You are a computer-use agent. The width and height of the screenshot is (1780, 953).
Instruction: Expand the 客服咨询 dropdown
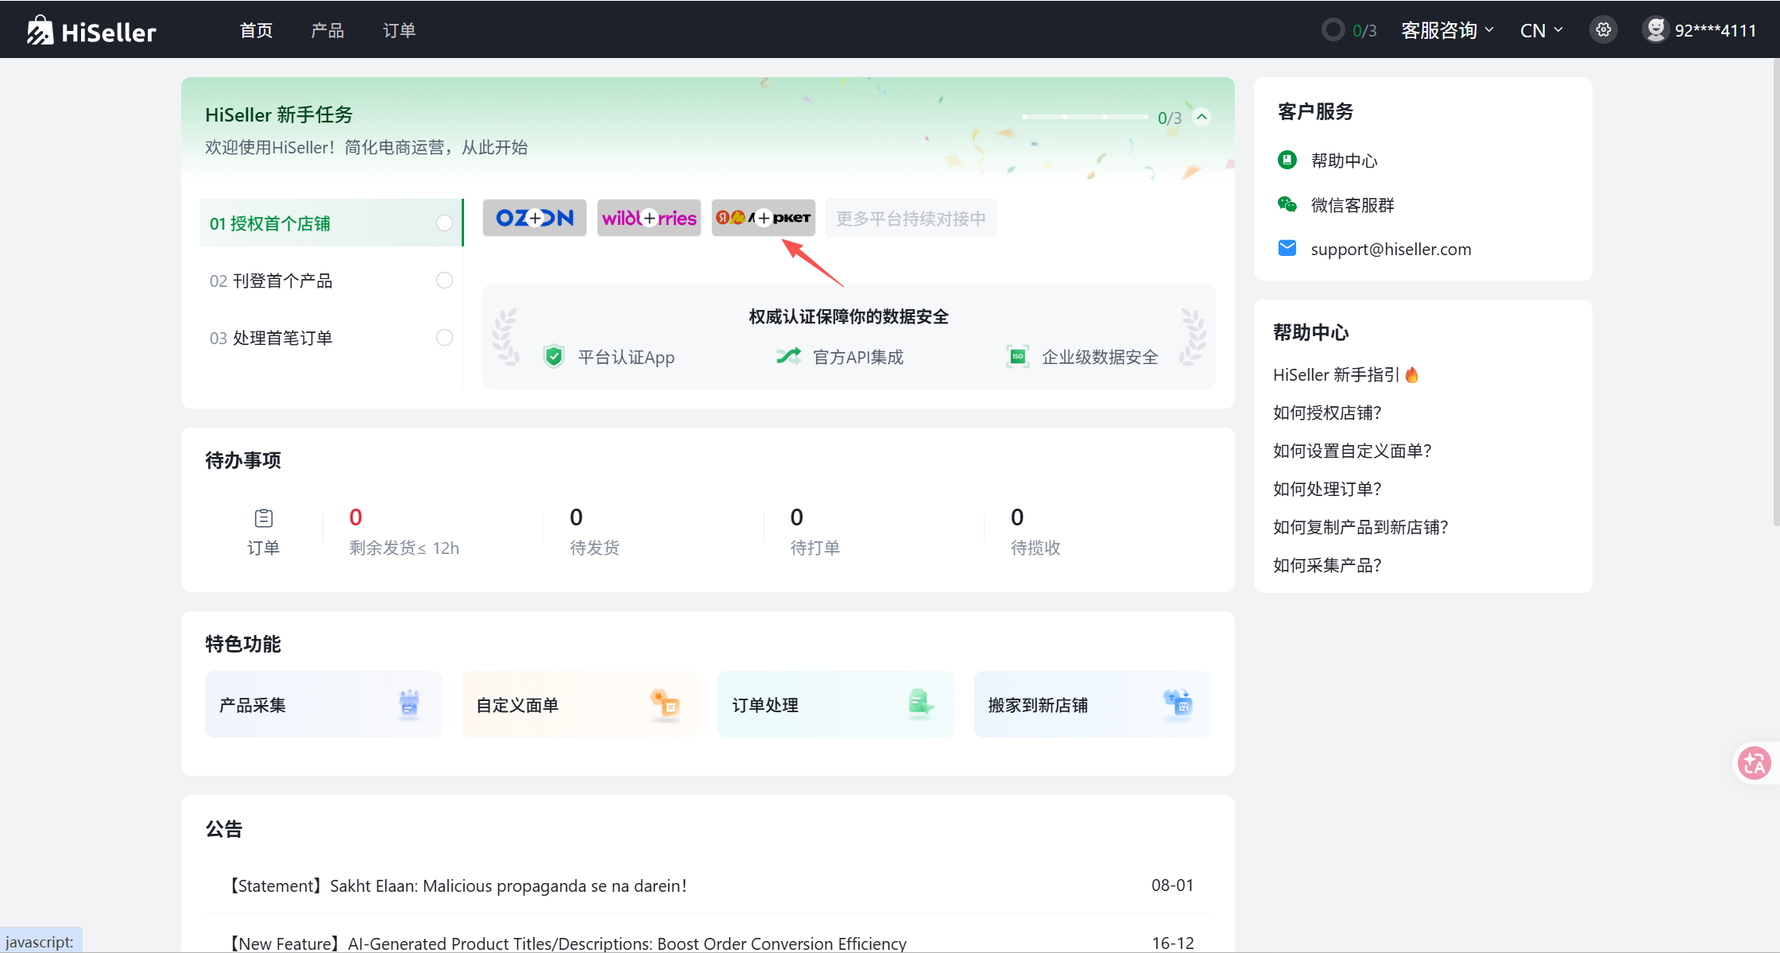pos(1446,30)
